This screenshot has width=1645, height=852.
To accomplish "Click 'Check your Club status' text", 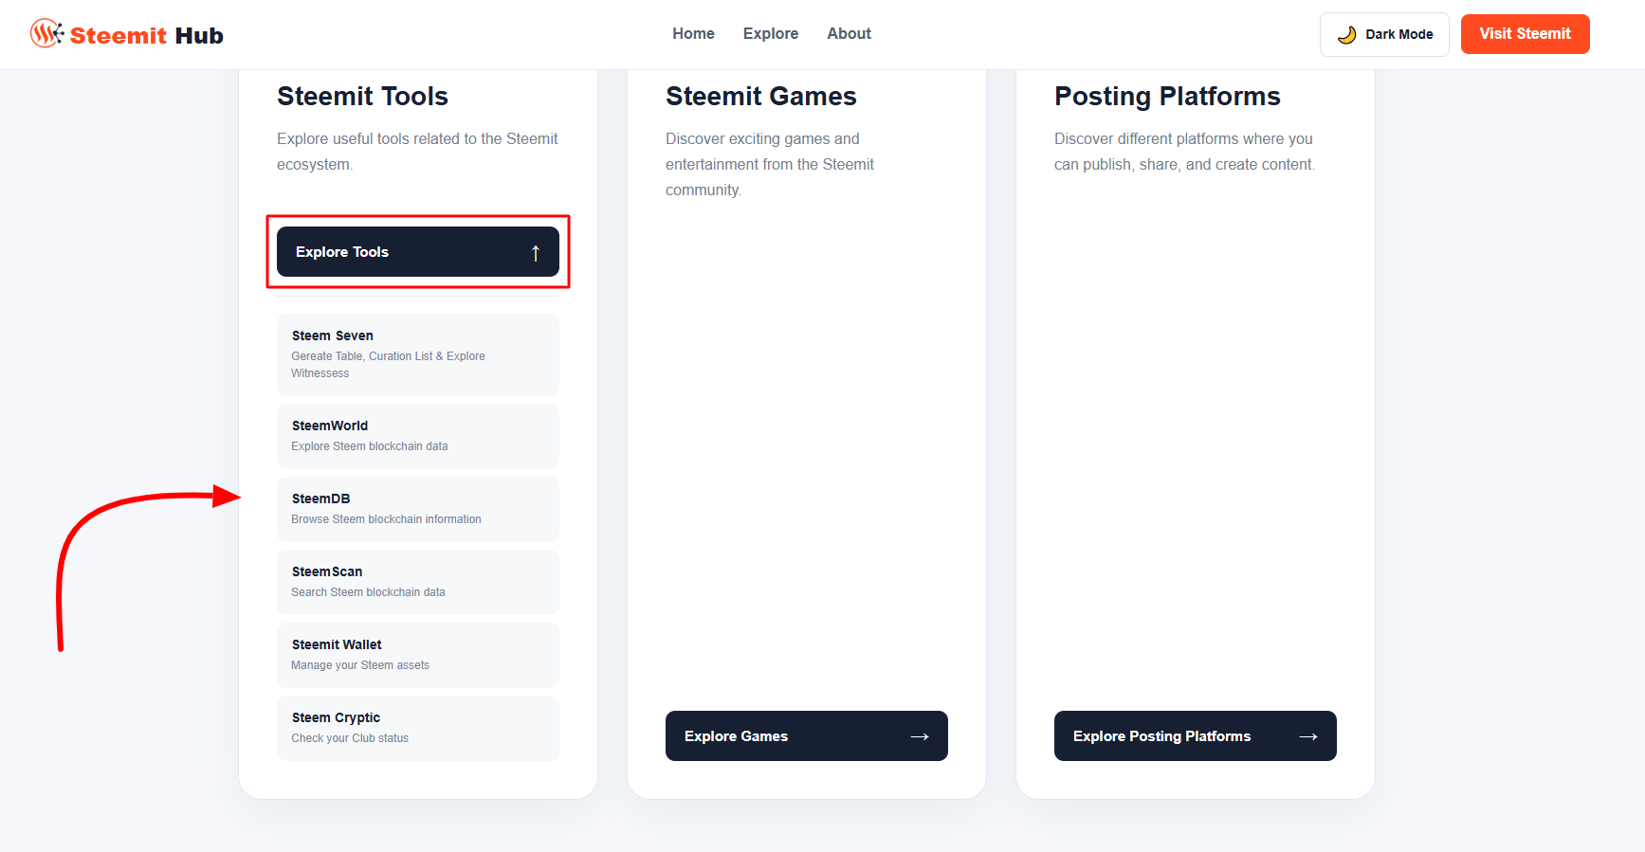I will click(350, 738).
